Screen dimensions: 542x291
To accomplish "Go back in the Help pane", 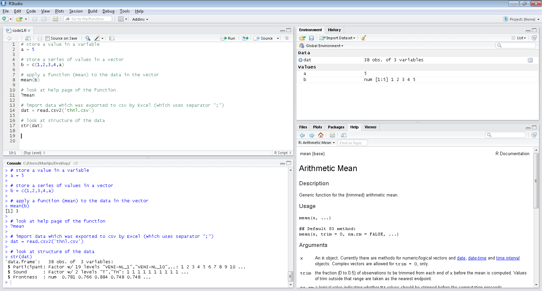I will 302,135.
